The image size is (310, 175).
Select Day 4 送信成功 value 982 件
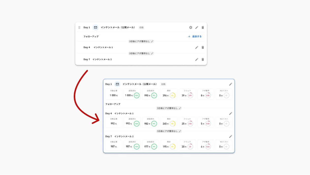[147, 124]
